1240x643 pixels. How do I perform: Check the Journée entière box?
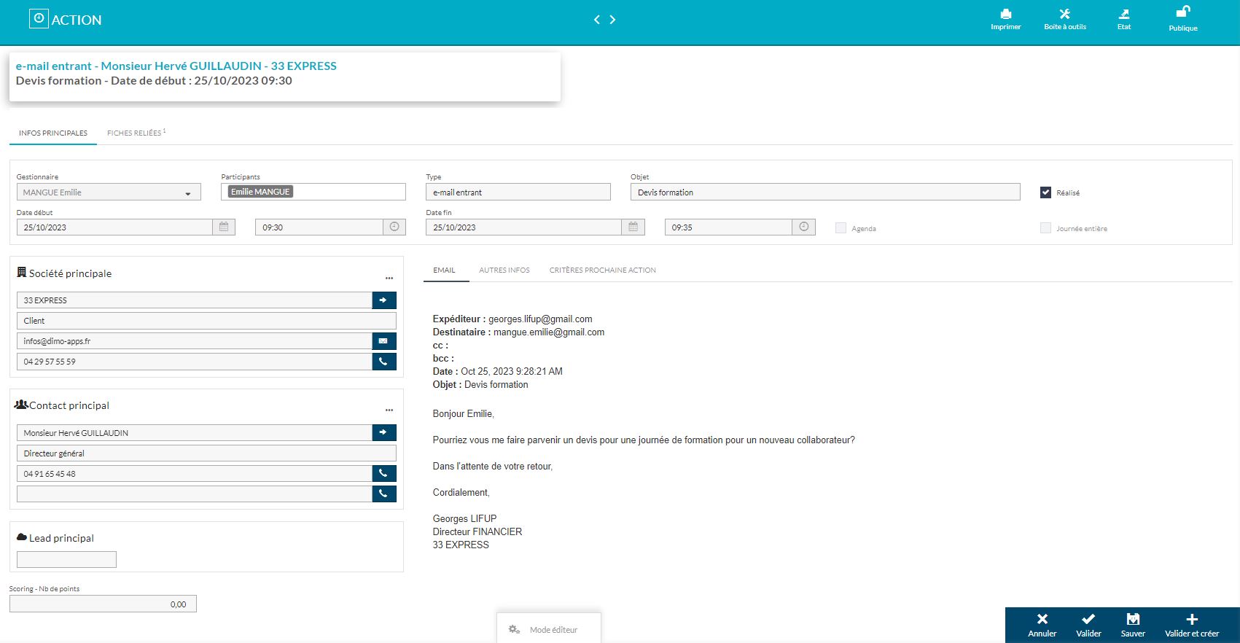point(1045,228)
